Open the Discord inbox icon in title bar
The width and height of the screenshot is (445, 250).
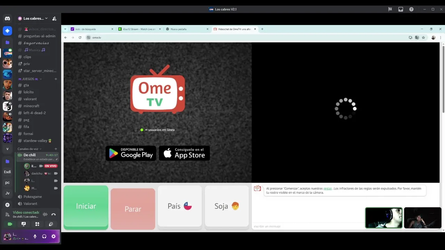tap(400, 9)
